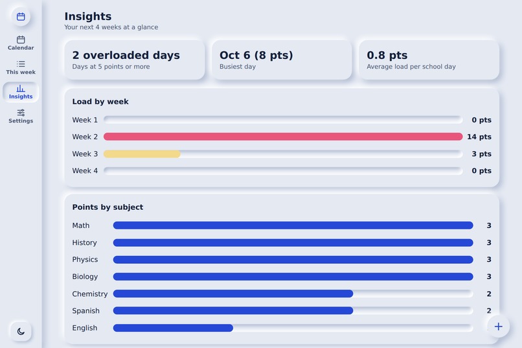Screen dimensions: 522x348
Task: Click the Oct 6 busiest day card
Action: [x=282, y=60]
